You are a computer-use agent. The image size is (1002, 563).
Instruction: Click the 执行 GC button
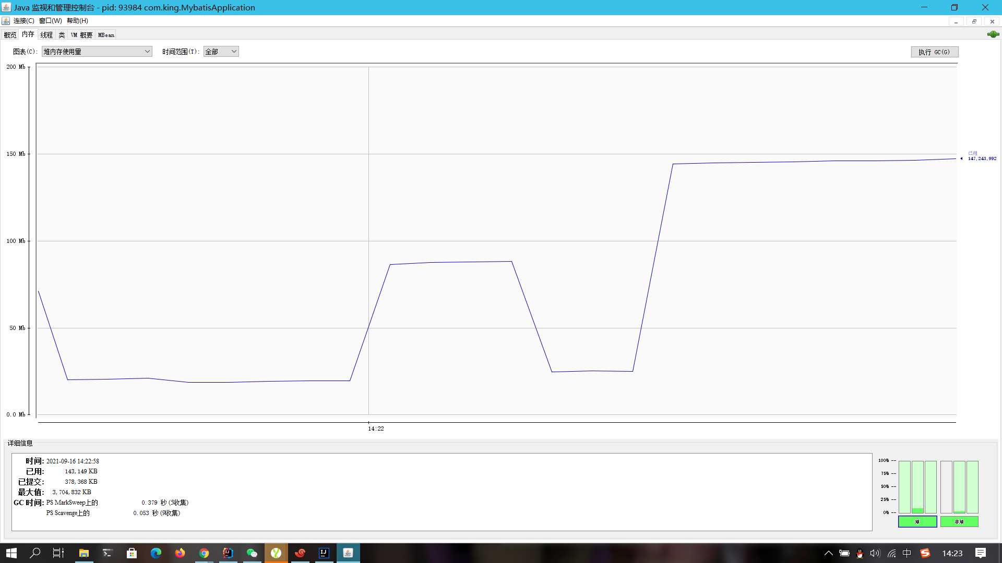934,52
